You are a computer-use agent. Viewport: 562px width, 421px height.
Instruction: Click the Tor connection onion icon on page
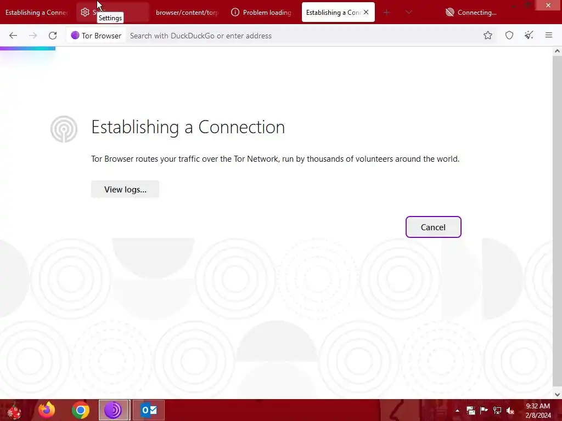click(64, 129)
